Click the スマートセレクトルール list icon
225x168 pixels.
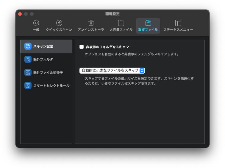(x=28, y=85)
